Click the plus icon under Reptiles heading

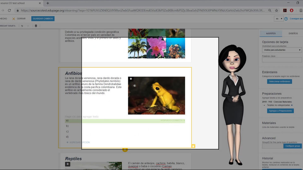point(68,164)
